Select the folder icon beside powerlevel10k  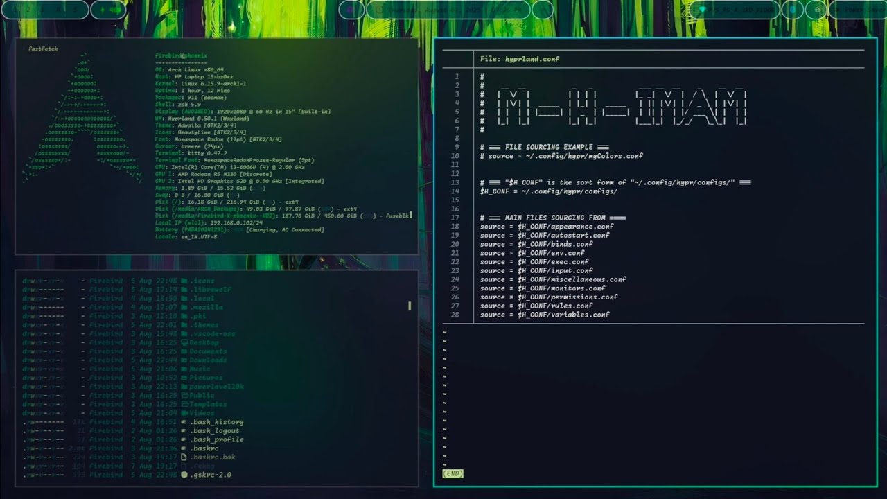coord(184,387)
